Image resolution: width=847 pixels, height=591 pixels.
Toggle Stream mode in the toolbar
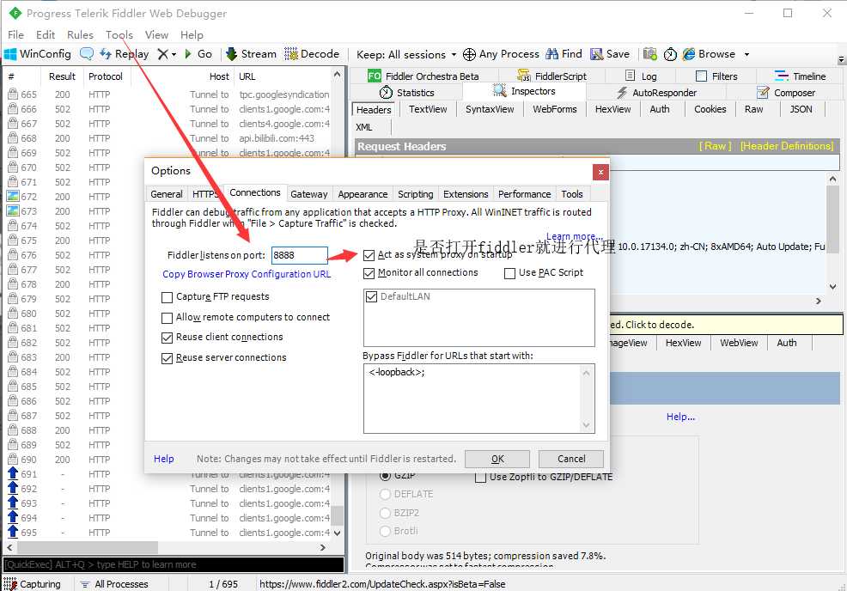[x=251, y=54]
